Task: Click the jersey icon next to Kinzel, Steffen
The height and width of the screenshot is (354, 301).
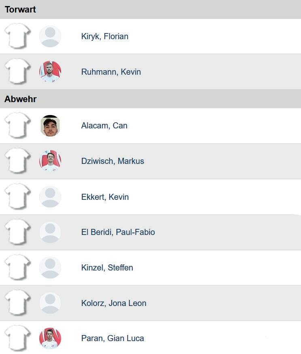Action: tap(18, 268)
